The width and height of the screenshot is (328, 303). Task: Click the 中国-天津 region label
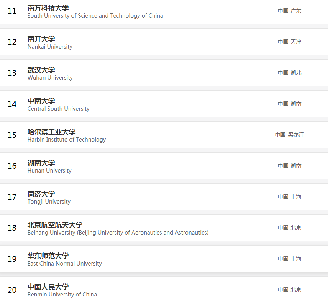(289, 42)
